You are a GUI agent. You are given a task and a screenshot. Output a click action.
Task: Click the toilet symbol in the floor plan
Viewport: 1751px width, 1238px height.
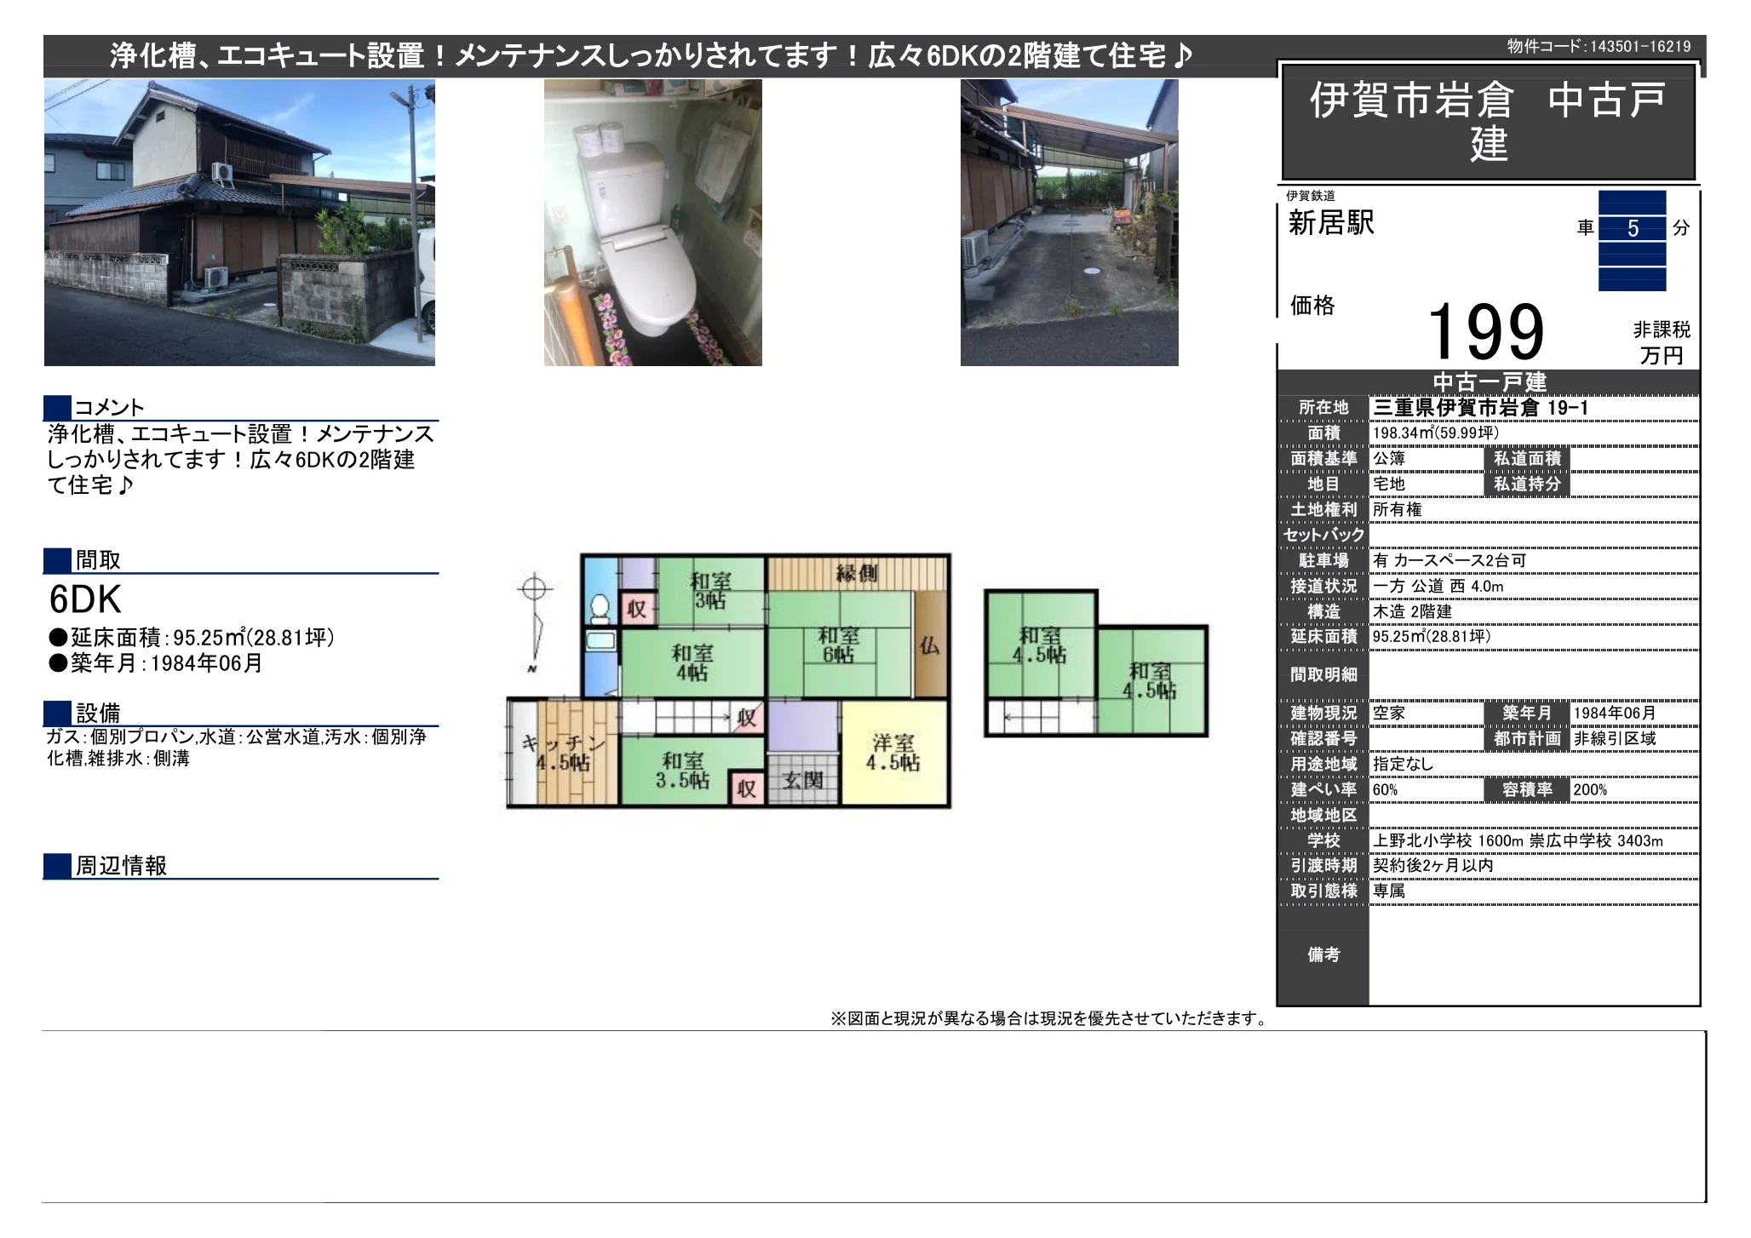tap(600, 608)
